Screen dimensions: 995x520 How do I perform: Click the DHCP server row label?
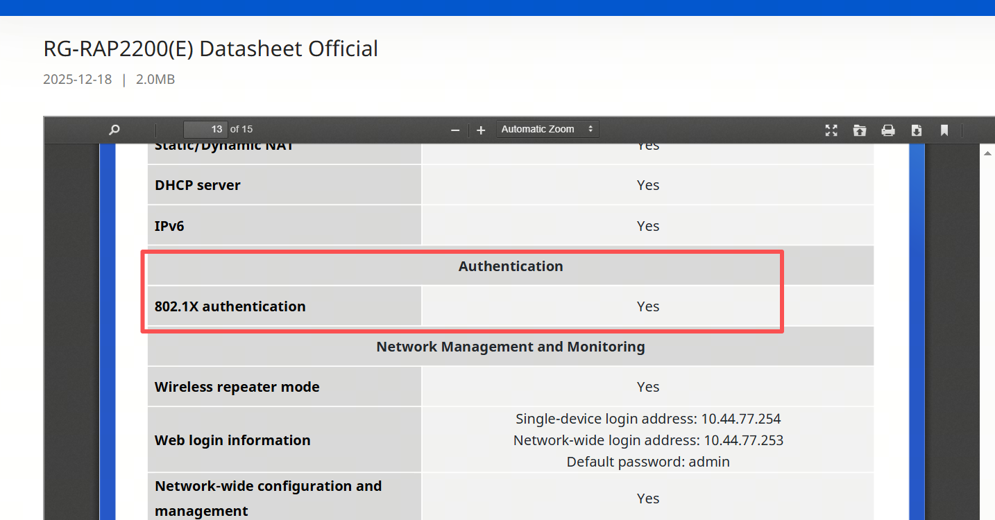[x=198, y=185]
